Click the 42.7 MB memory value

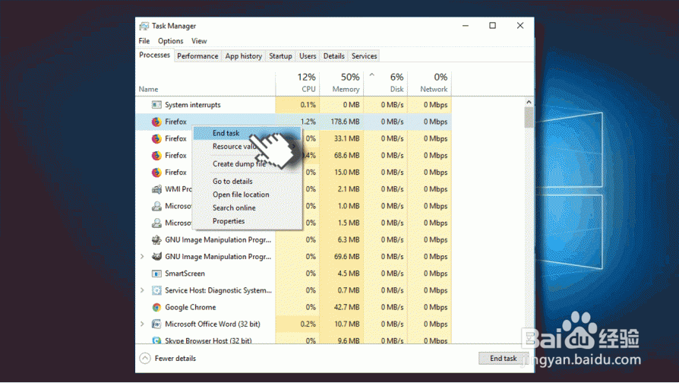pyautogui.click(x=347, y=307)
